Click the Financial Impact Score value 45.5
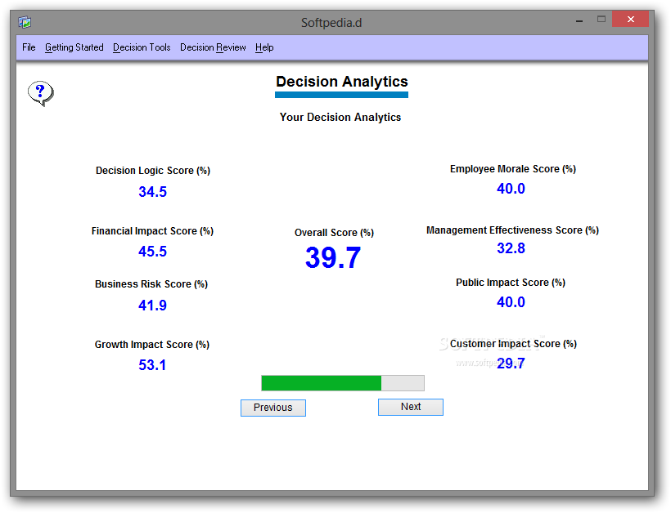 coord(153,252)
